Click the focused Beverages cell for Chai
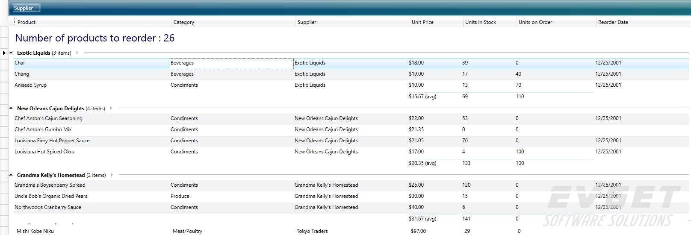This screenshot has width=691, height=235. coord(231,63)
